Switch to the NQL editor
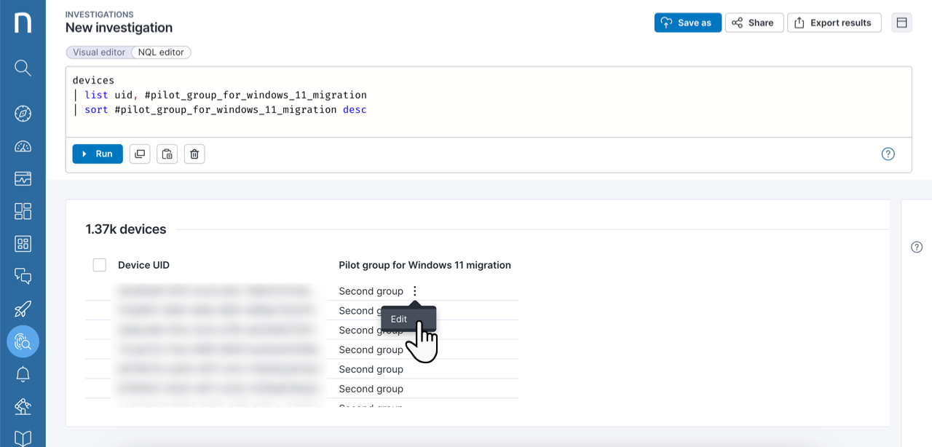932x447 pixels. click(x=161, y=52)
